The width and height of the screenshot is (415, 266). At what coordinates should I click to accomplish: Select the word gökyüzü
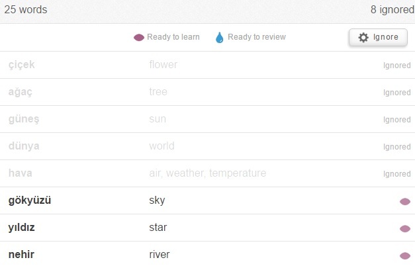[30, 200]
